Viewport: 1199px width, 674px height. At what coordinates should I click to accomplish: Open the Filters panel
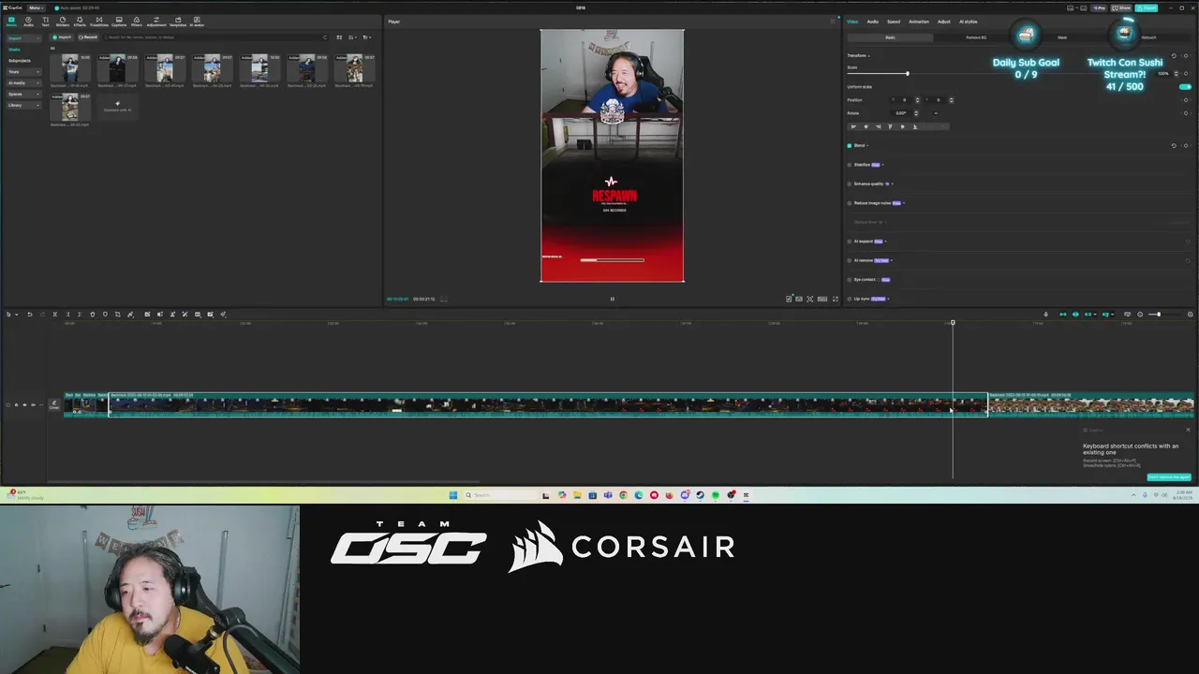click(136, 22)
